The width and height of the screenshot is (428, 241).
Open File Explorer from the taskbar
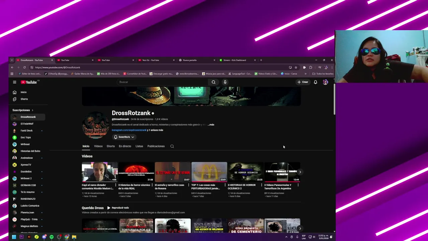pyautogui.click(x=74, y=237)
